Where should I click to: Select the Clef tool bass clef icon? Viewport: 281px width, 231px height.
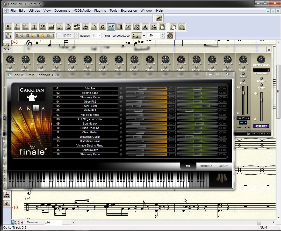pos(42,27)
